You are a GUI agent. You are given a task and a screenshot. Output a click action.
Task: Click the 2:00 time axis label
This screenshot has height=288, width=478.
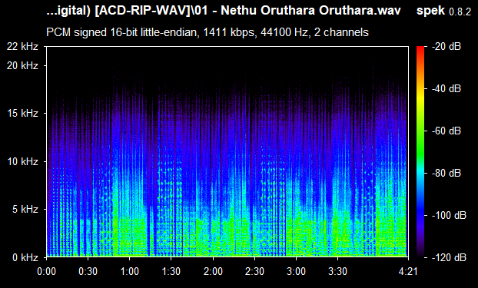(x=213, y=271)
